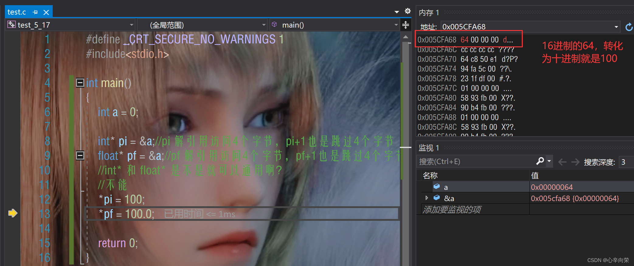Click memory row 0x005CFA68

pos(465,40)
